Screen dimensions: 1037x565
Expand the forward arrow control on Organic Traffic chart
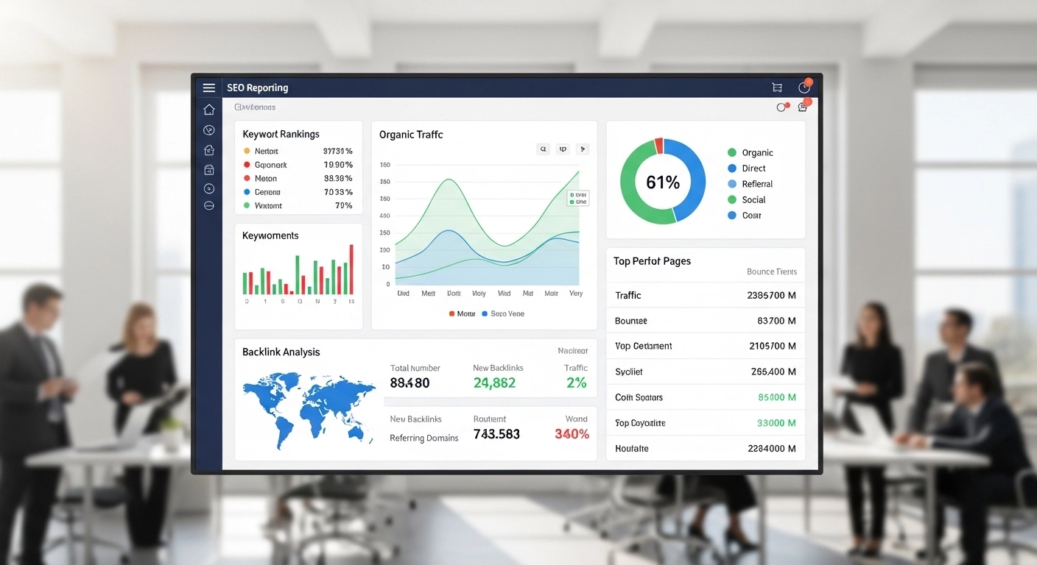click(x=582, y=149)
